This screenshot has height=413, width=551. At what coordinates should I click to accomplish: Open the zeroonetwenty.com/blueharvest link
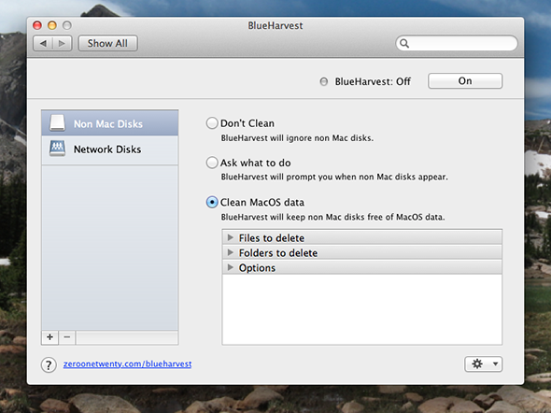[127, 363]
